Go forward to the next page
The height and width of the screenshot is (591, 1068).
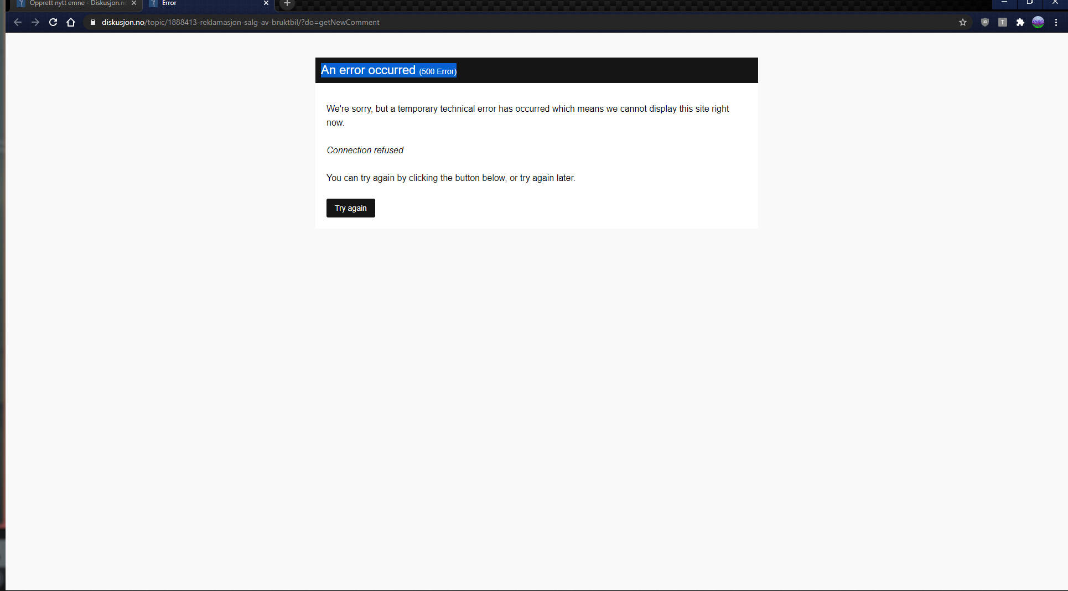35,22
